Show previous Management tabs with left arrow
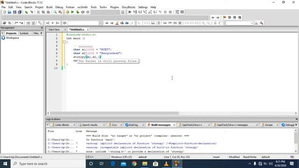This screenshot has width=299, height=168. pyautogui.click(x=2, y=33)
